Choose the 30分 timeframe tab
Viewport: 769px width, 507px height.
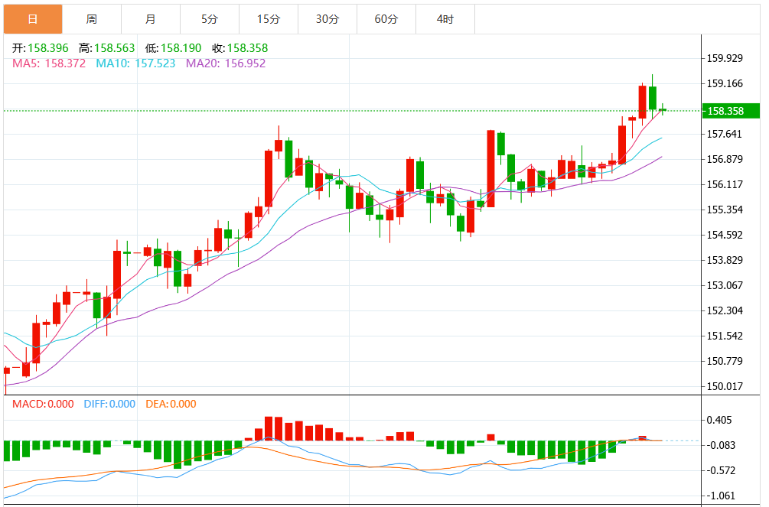click(x=327, y=19)
